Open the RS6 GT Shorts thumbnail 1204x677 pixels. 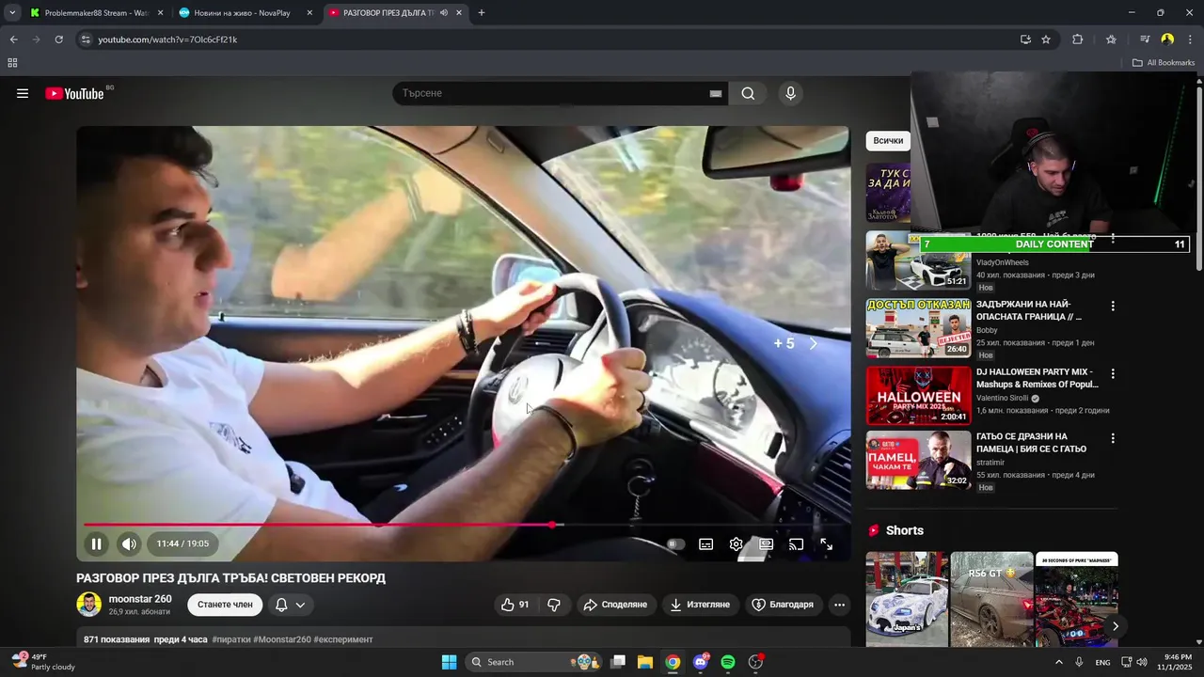pyautogui.click(x=991, y=599)
